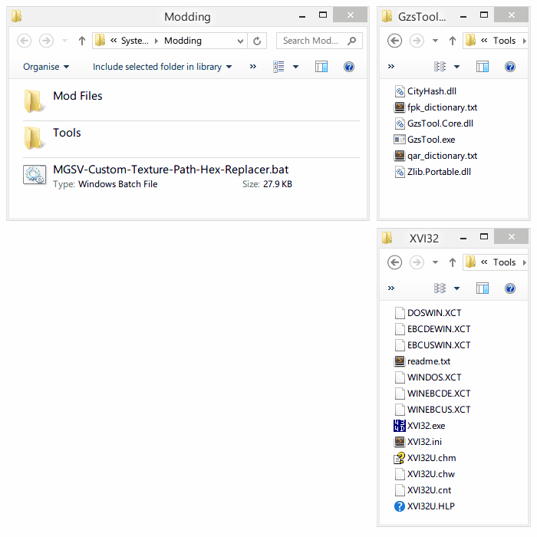Select WINDOS.XCT file

click(428, 377)
